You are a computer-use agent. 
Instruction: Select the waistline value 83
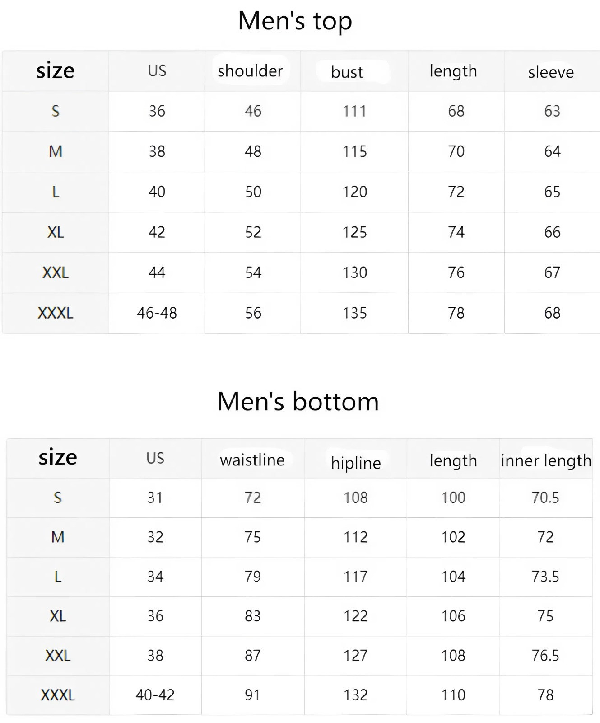(x=252, y=616)
